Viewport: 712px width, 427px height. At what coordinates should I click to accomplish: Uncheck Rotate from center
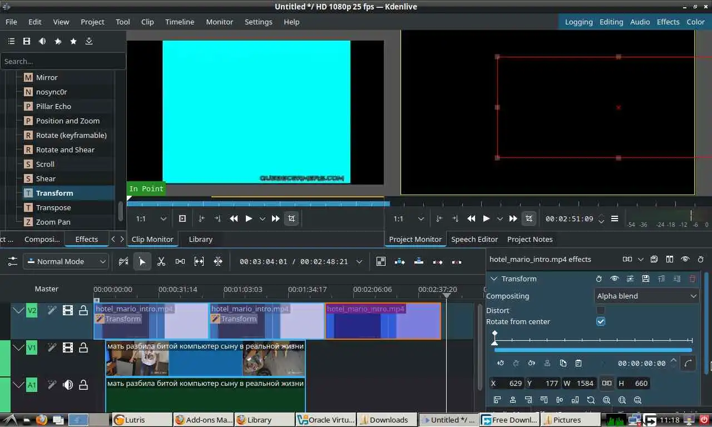[601, 321]
